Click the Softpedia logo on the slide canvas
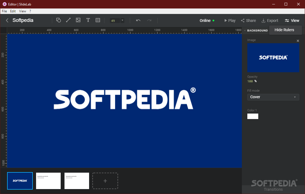 click(x=125, y=99)
